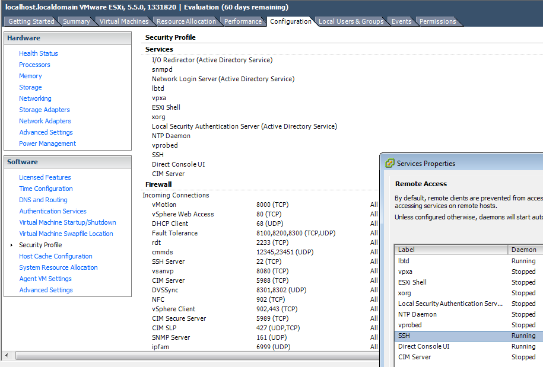Open the Networking hardware settings
This screenshot has width=543, height=367.
point(35,98)
